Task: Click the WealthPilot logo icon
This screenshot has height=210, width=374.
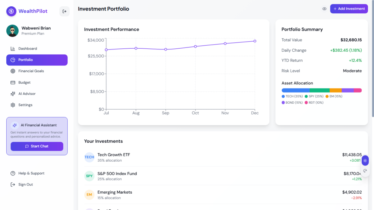Action: 12,11
